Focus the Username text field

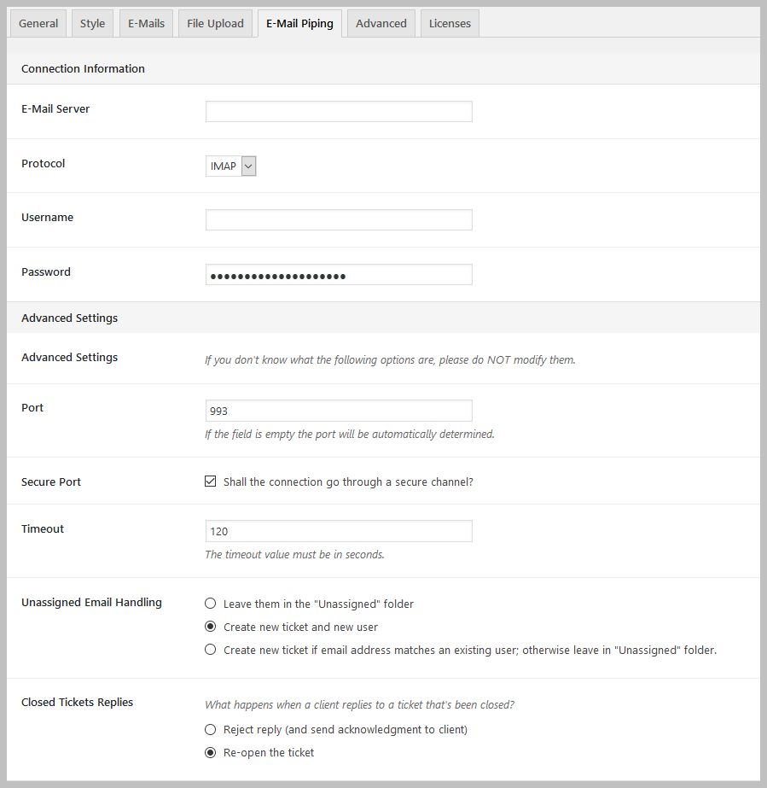click(338, 219)
